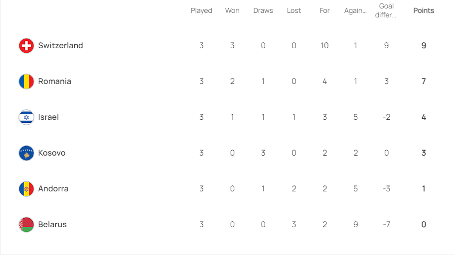This screenshot has width=454, height=255.
Task: Select the Israel team name
Action: coord(48,117)
